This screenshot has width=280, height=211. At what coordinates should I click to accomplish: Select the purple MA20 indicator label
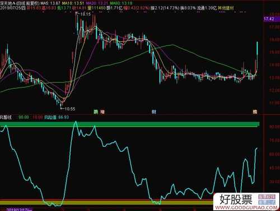(x=96, y=3)
